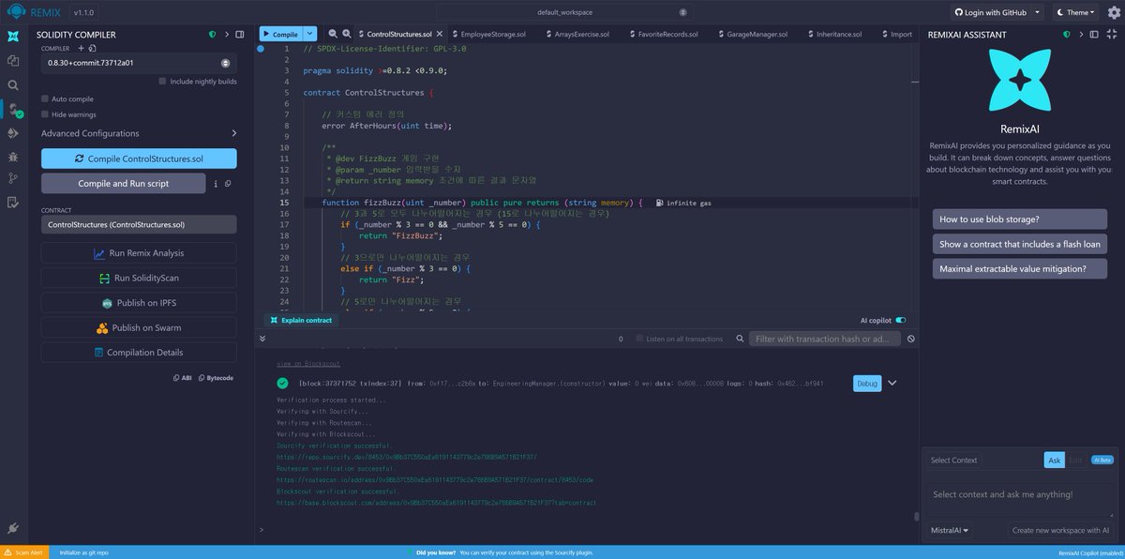
Task: Open the Login with GitHub dropdown arrow
Action: pos(1036,12)
